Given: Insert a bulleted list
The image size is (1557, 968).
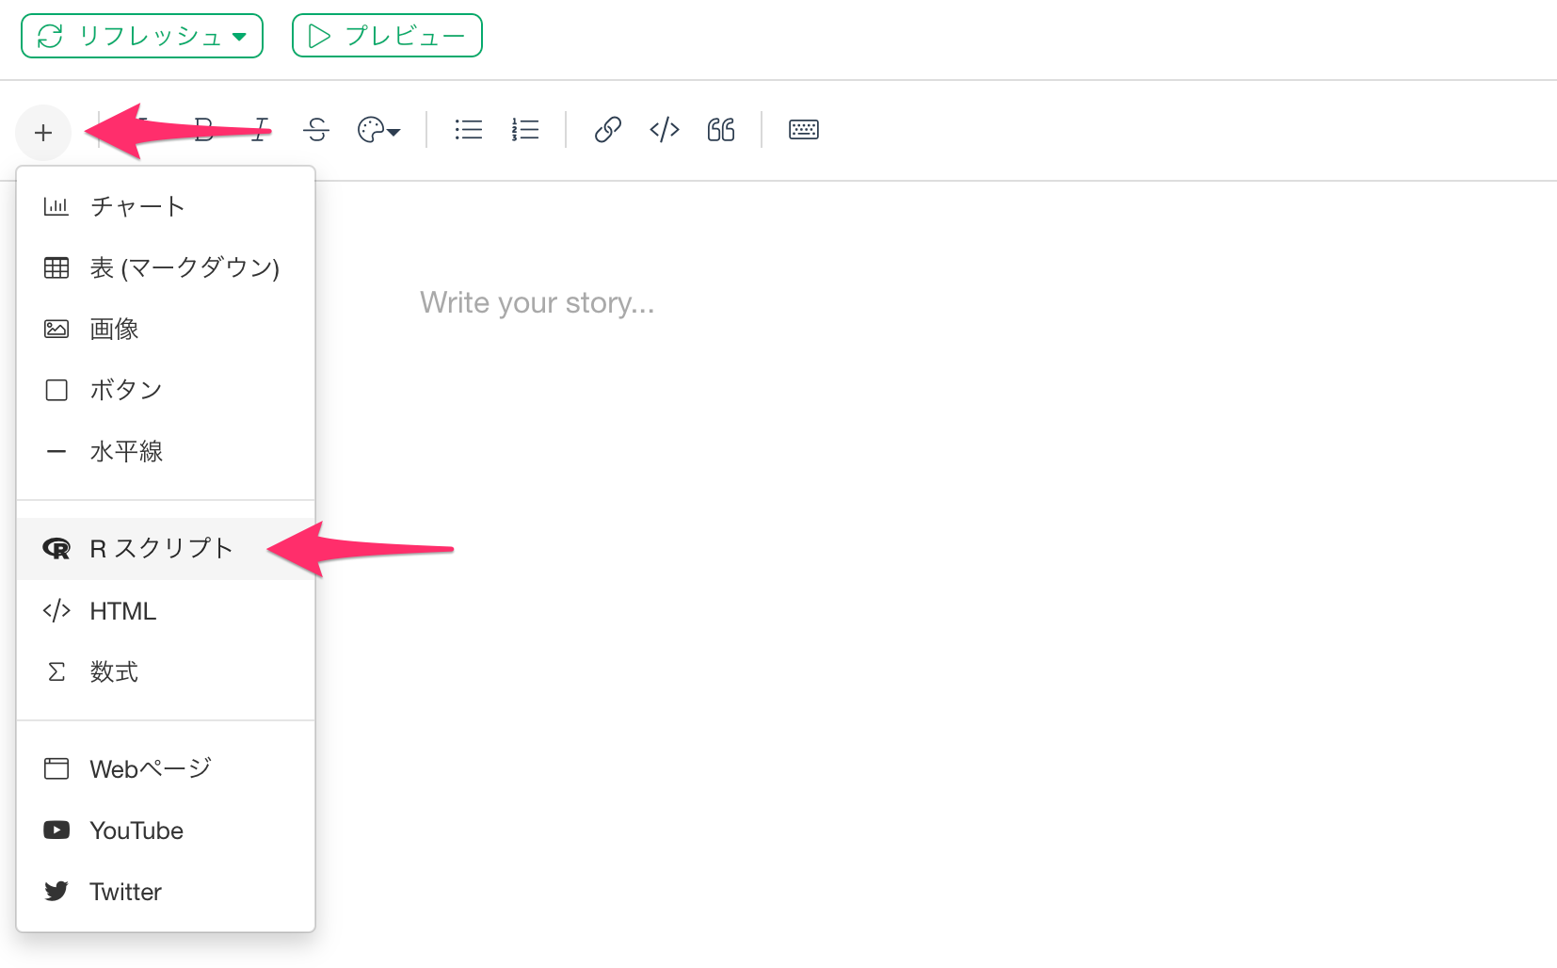Looking at the screenshot, I should [x=468, y=130].
